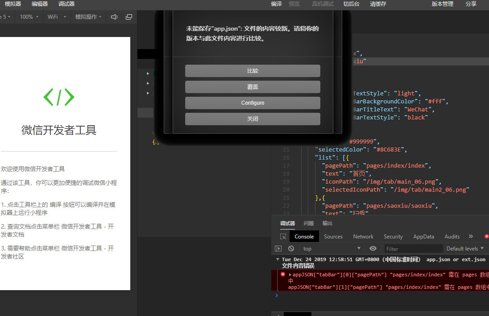Select the Sources devtools tab
The image size is (489, 316).
click(x=333, y=237)
